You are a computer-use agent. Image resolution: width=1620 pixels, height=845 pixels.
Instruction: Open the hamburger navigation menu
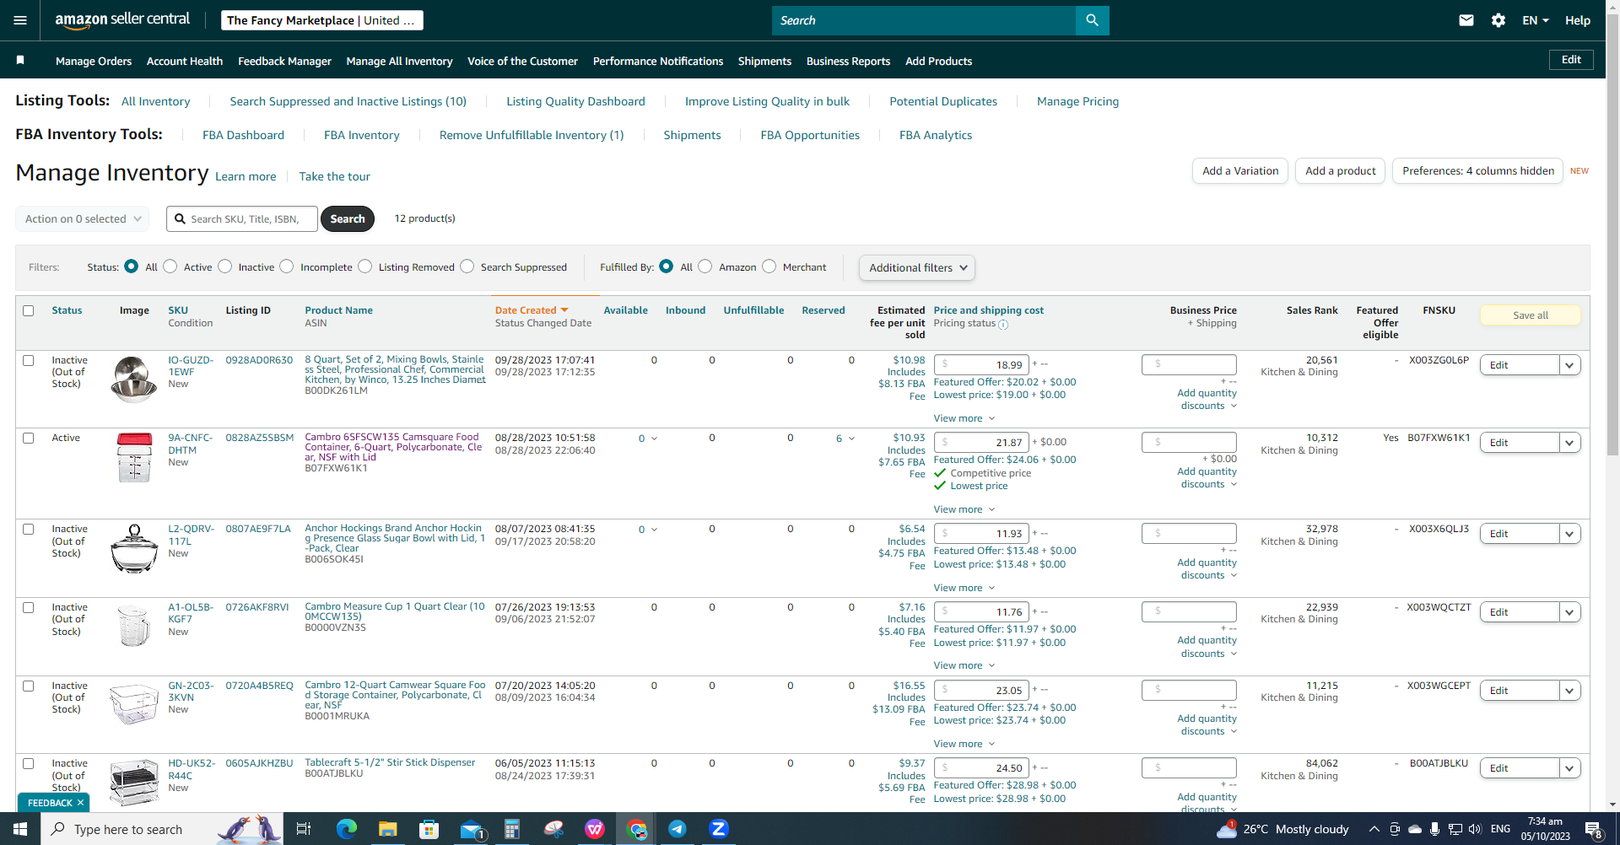tap(20, 20)
